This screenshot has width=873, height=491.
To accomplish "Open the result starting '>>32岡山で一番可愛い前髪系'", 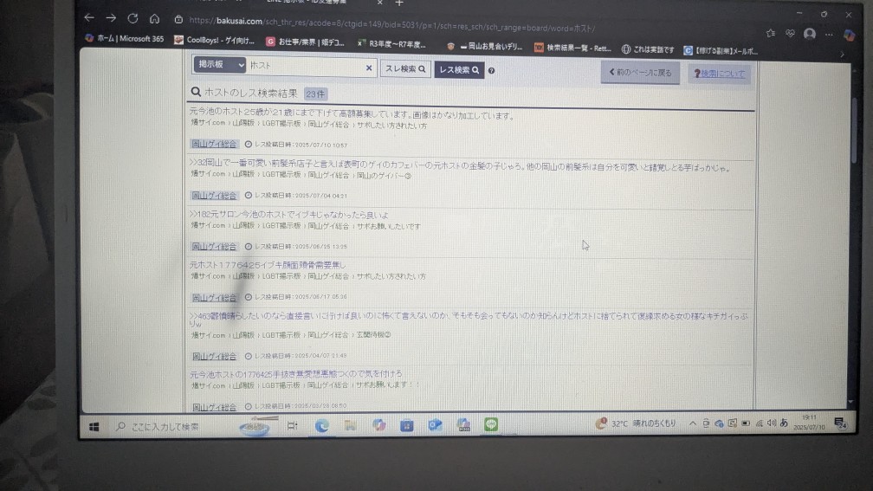I will [x=460, y=166].
